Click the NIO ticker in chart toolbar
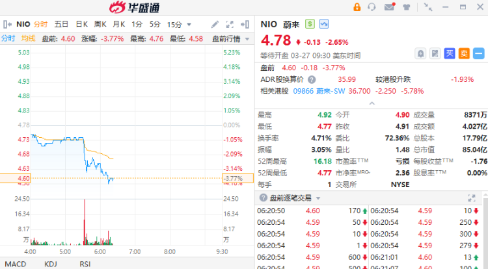The image size is (488, 269). click(23, 24)
